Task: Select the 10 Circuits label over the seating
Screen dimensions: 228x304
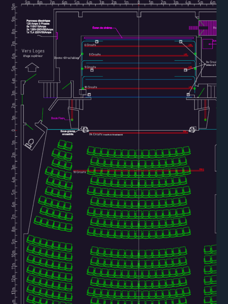Action: coord(79,172)
